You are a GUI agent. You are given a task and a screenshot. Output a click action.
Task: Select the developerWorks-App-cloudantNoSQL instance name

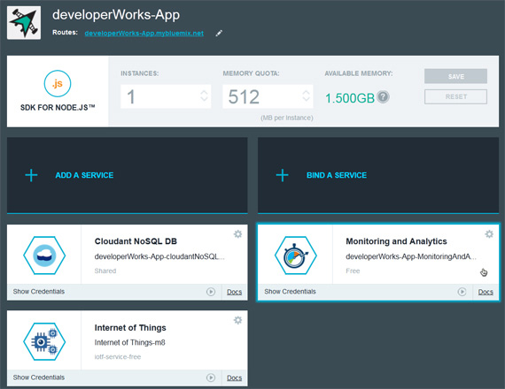point(159,256)
